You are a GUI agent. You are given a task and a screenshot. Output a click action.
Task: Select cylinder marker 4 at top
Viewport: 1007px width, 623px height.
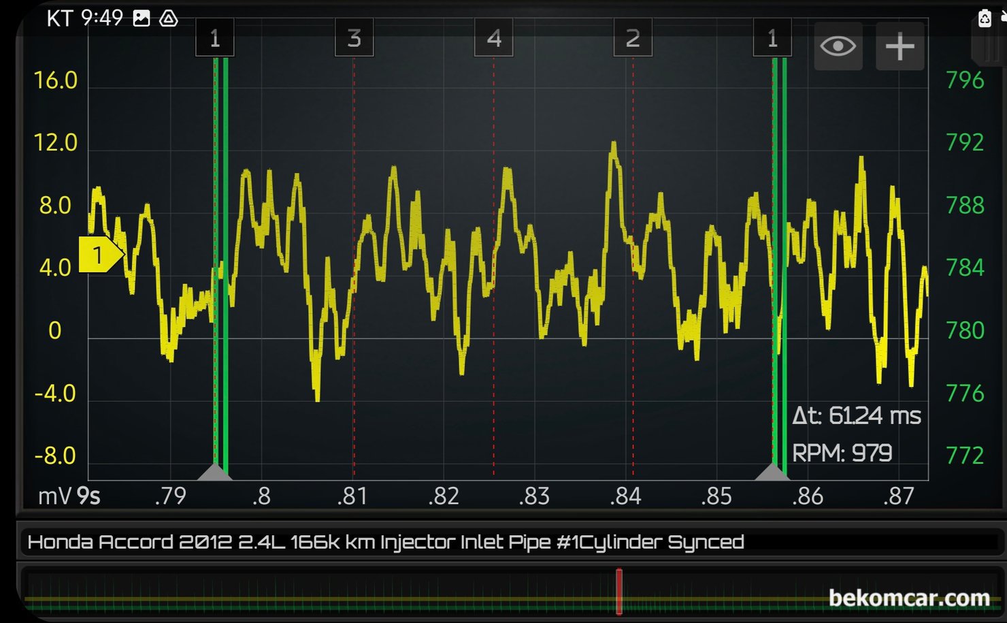[x=493, y=38]
